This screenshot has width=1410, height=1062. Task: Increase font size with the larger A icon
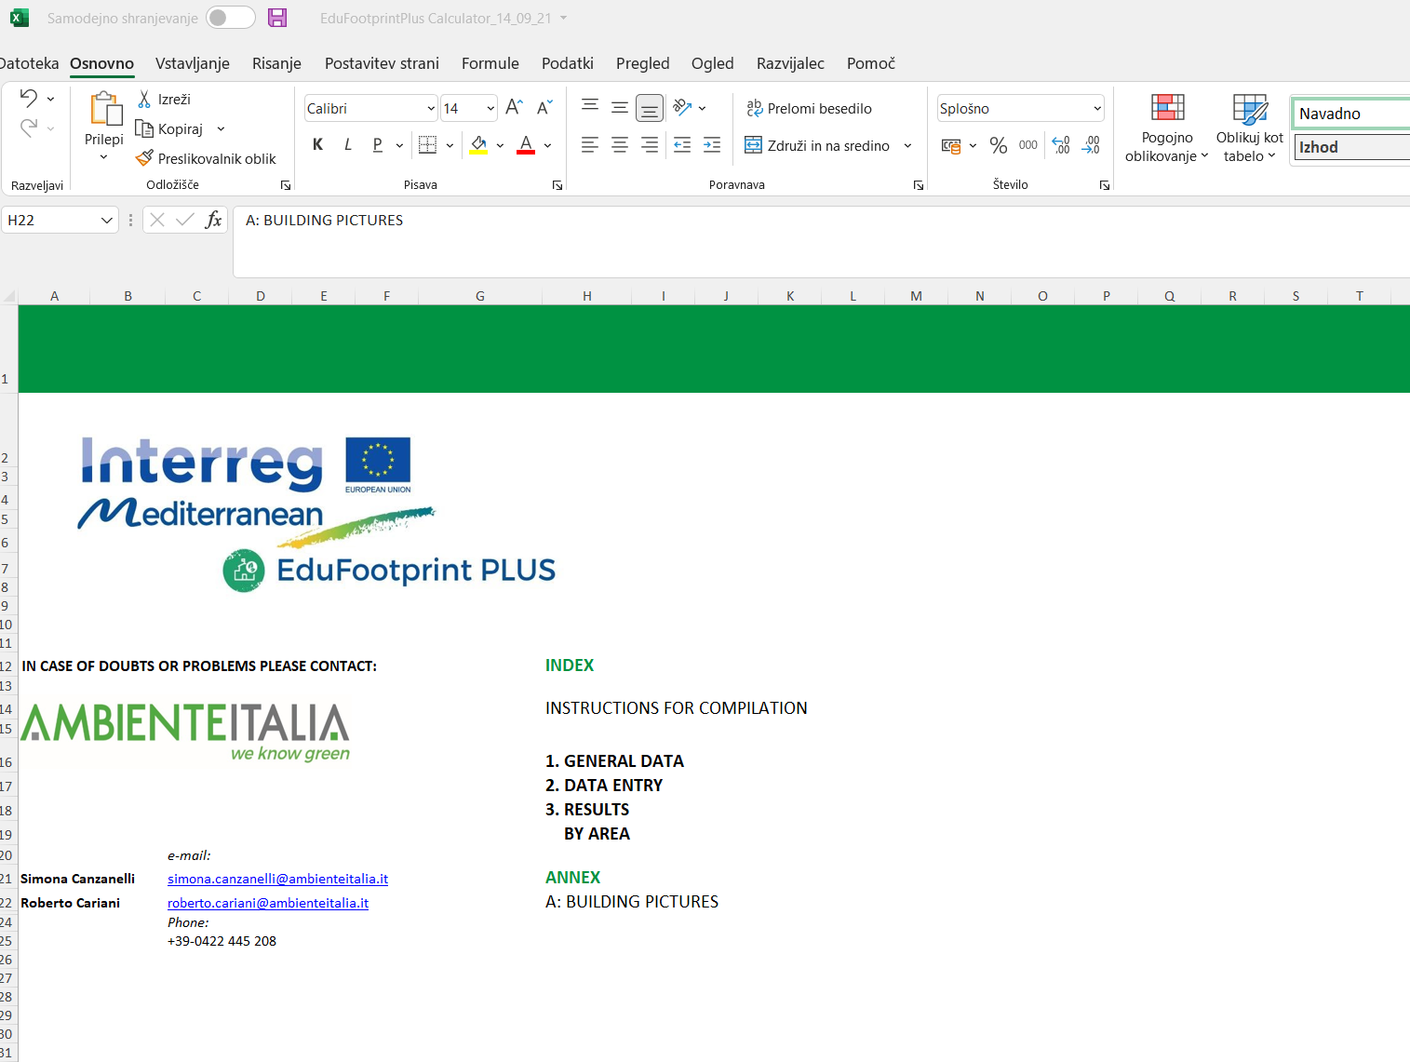[x=514, y=108]
